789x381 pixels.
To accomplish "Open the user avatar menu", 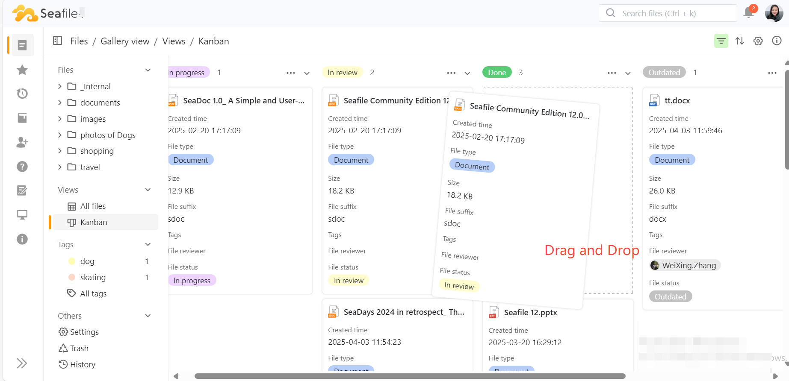I will coord(774,13).
